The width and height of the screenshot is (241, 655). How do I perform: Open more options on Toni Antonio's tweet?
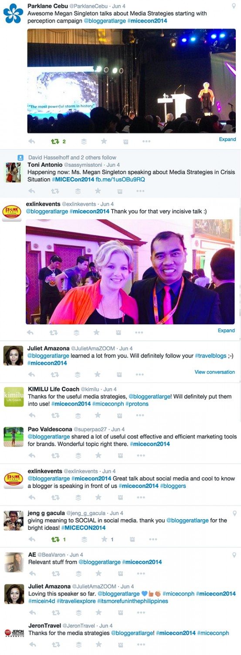click(x=140, y=191)
